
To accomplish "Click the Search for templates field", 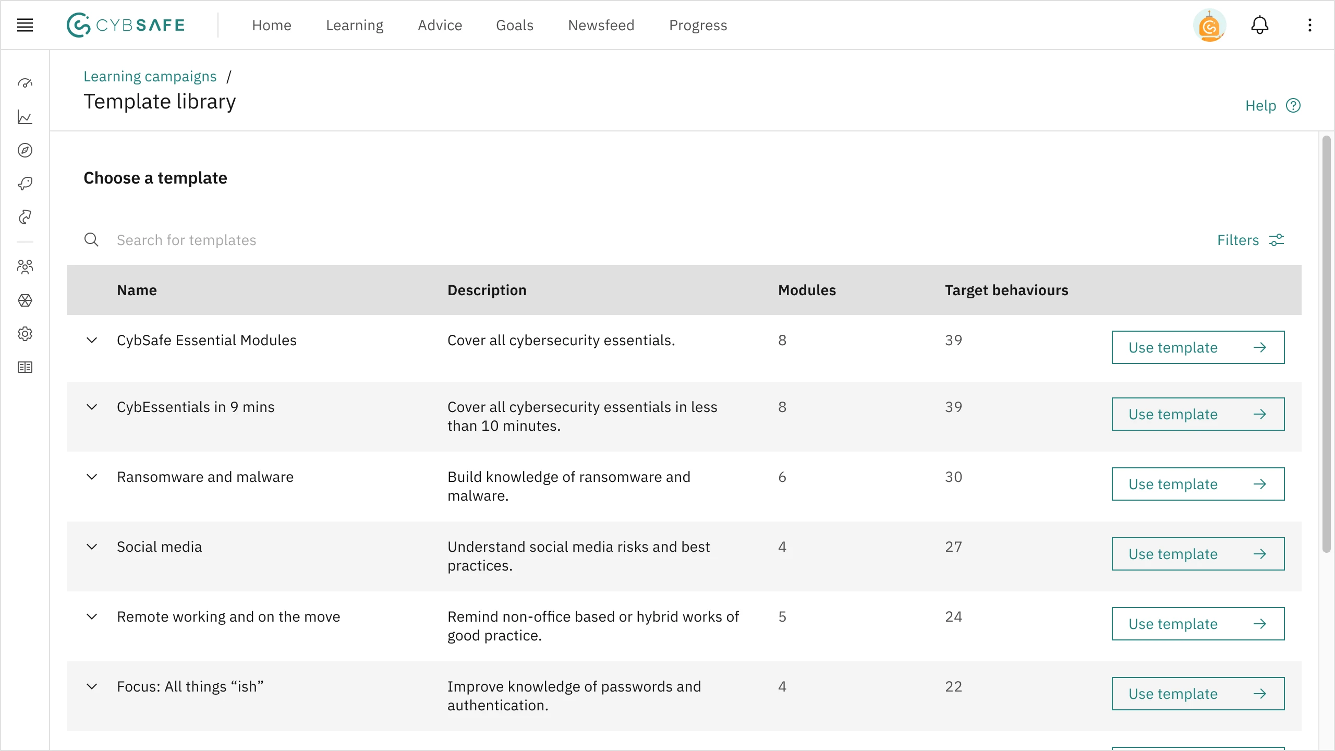I will pos(626,240).
